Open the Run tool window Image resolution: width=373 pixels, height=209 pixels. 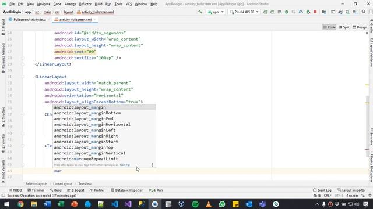[x=156, y=190]
